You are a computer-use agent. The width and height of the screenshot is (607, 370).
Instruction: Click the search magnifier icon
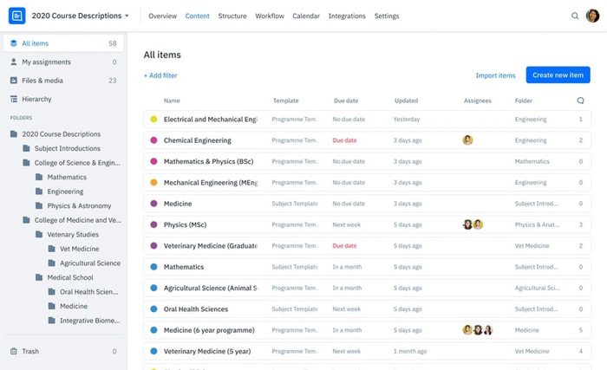(574, 16)
